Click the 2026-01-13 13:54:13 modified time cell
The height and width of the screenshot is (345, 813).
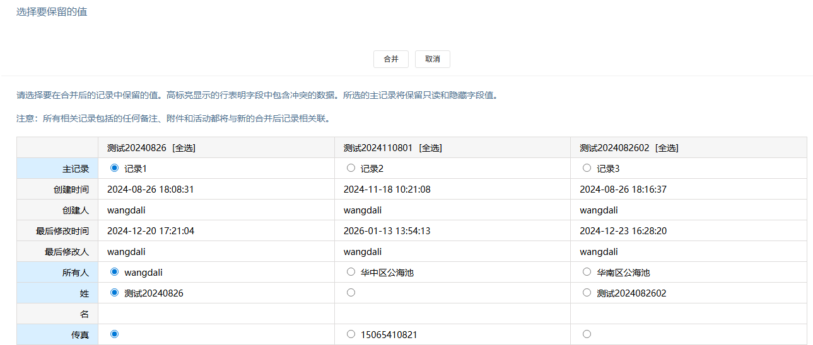pyautogui.click(x=387, y=231)
